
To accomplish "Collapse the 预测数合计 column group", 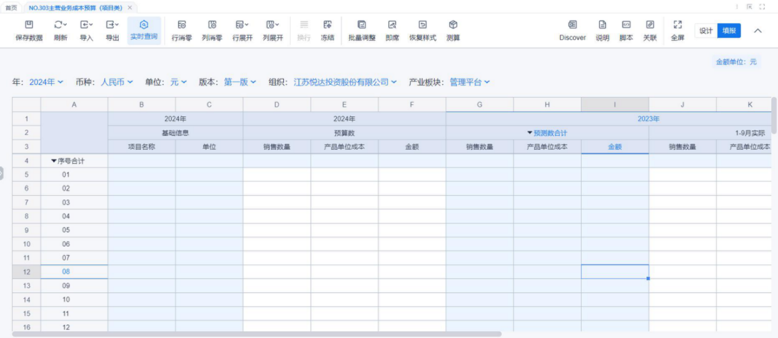I will (x=530, y=133).
